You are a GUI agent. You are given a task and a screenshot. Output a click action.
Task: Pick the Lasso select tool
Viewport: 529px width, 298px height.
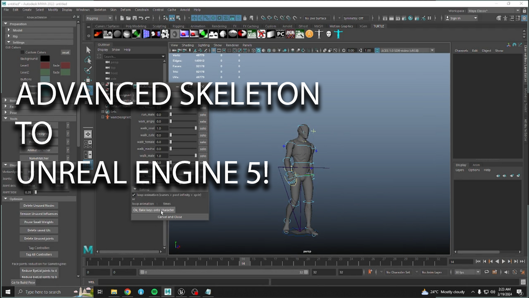coord(88,60)
